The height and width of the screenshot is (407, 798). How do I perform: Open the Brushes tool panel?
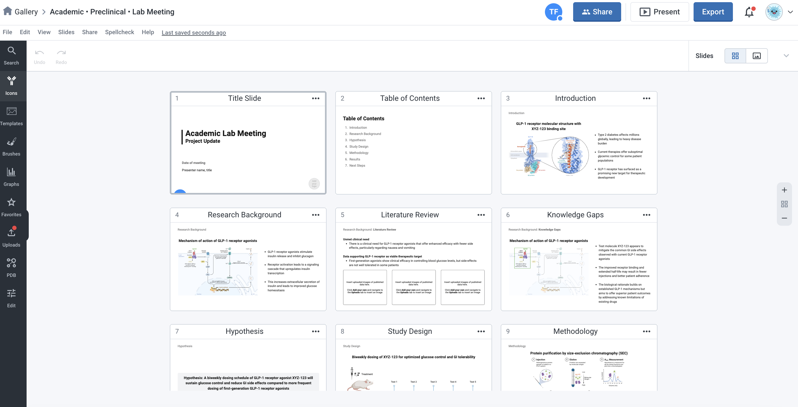point(11,146)
